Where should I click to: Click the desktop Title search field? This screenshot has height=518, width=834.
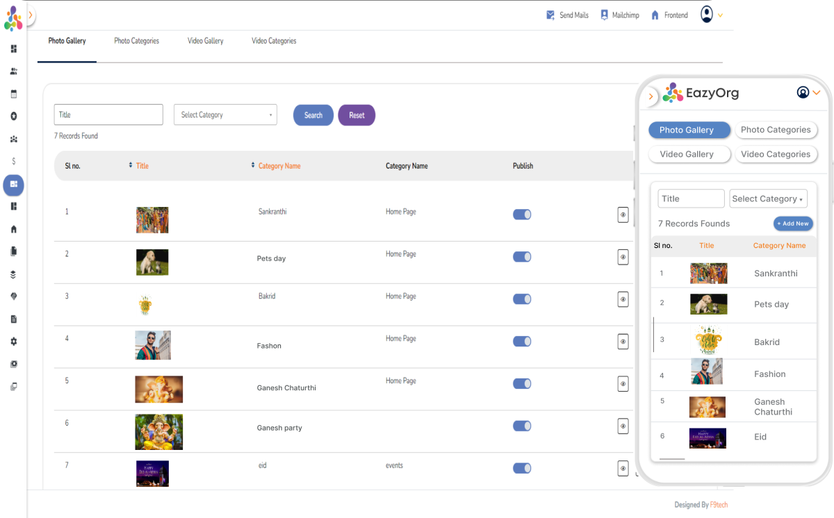[108, 115]
